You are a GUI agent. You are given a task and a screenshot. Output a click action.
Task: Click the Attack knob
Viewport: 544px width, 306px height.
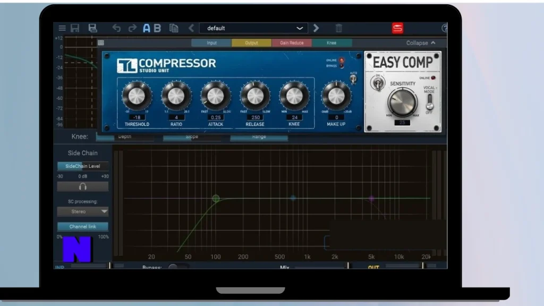tap(216, 96)
